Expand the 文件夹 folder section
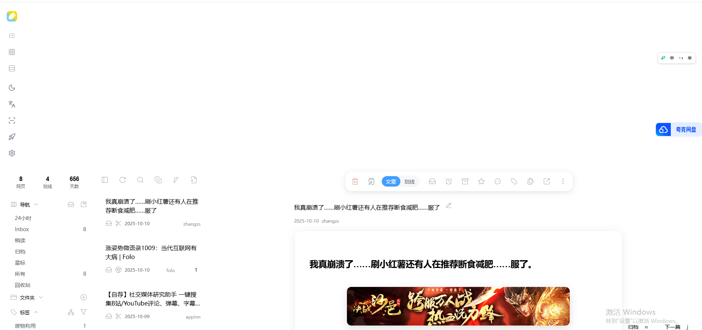Viewport: 702px width, 330px height. [x=41, y=298]
